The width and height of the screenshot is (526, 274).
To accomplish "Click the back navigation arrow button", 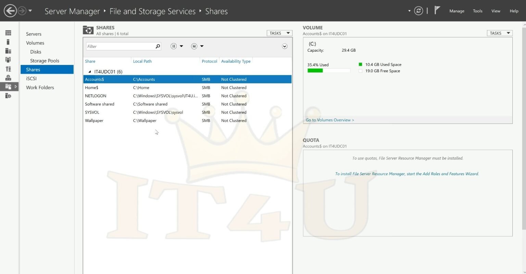I will pyautogui.click(x=10, y=11).
